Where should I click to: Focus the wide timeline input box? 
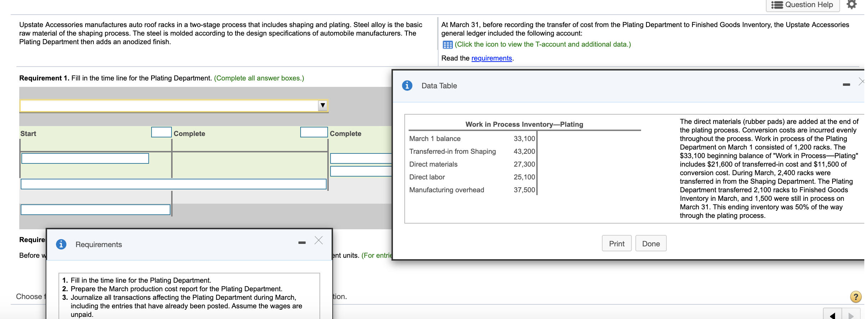point(174,184)
